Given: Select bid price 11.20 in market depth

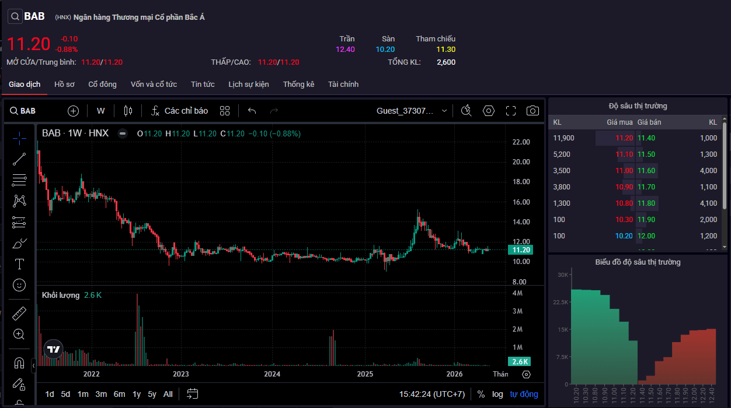Looking at the screenshot, I should [x=624, y=138].
